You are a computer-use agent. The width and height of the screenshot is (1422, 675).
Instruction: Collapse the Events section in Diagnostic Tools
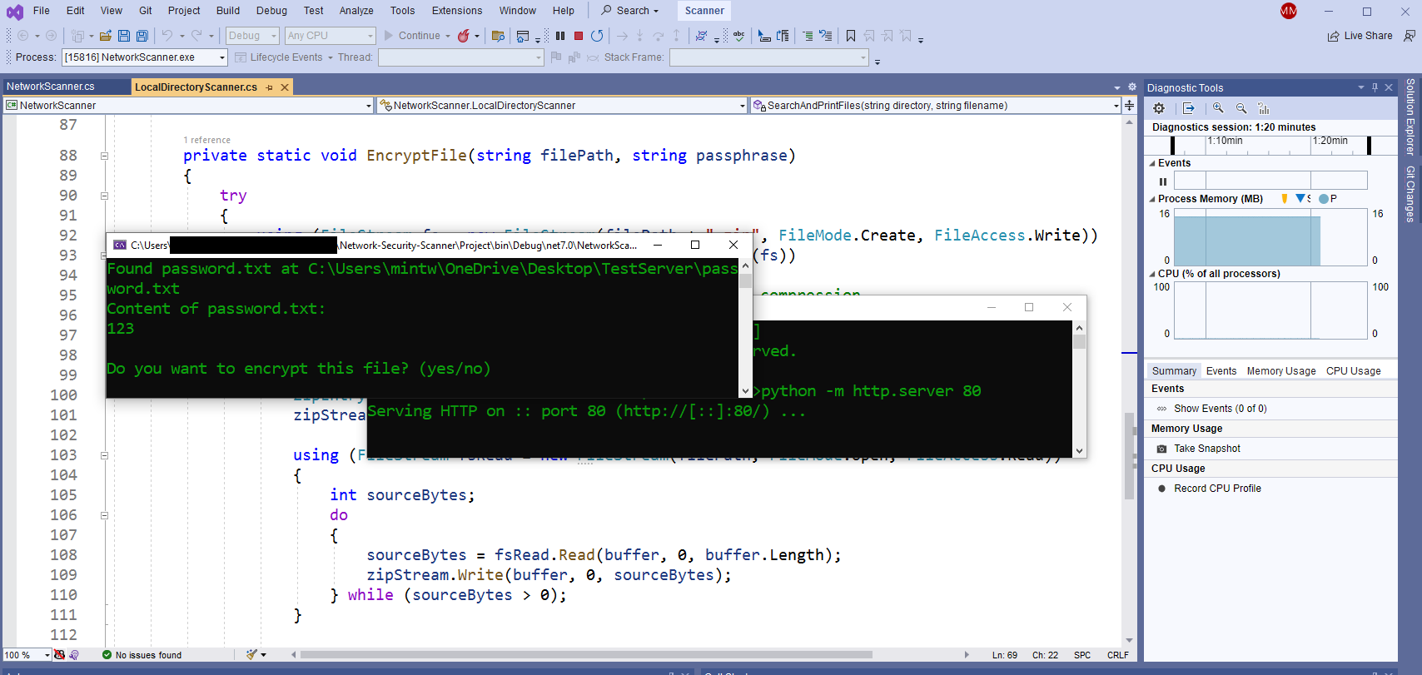coord(1152,163)
